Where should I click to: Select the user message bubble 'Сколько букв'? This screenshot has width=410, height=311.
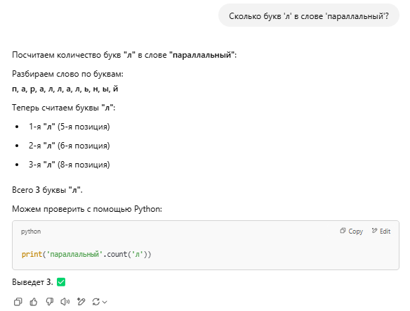pos(309,16)
